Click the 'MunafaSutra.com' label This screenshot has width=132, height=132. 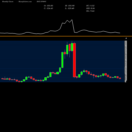(25, 2)
